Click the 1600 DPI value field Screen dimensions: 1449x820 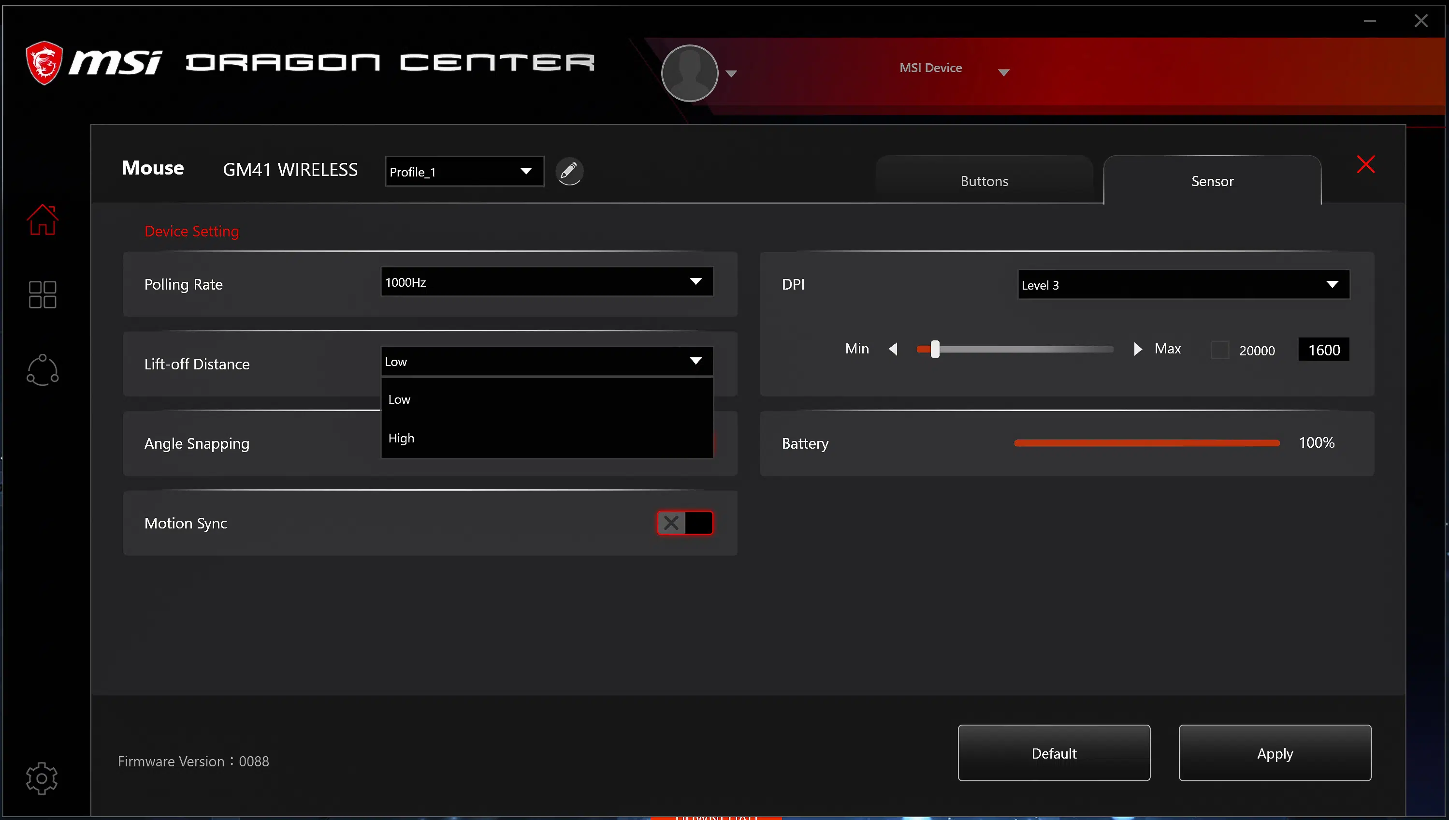click(1323, 350)
